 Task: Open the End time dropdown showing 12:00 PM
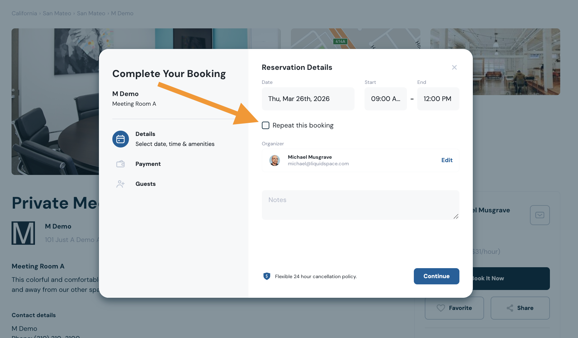click(438, 99)
